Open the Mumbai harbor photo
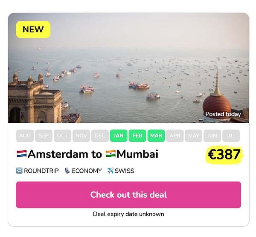The image size is (256, 237). (128, 68)
